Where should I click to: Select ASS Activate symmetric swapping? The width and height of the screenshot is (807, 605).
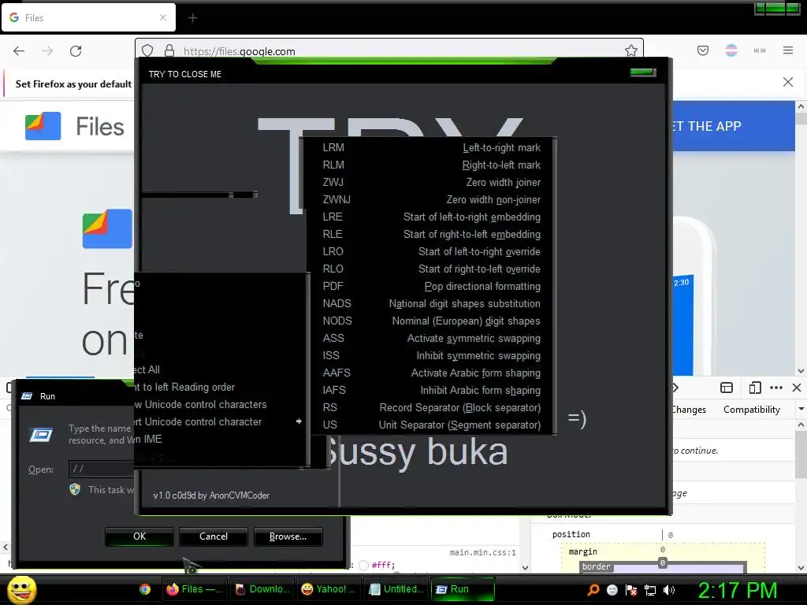(x=431, y=338)
